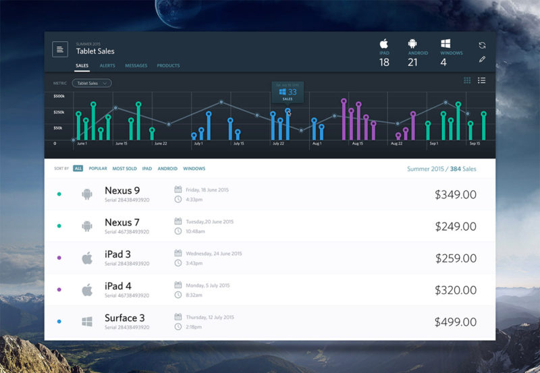Switch to grid view
The width and height of the screenshot is (540, 373).
tap(467, 81)
